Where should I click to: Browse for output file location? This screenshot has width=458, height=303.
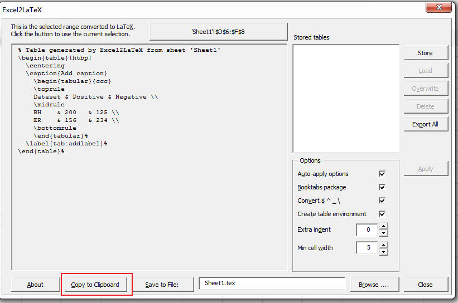click(374, 285)
